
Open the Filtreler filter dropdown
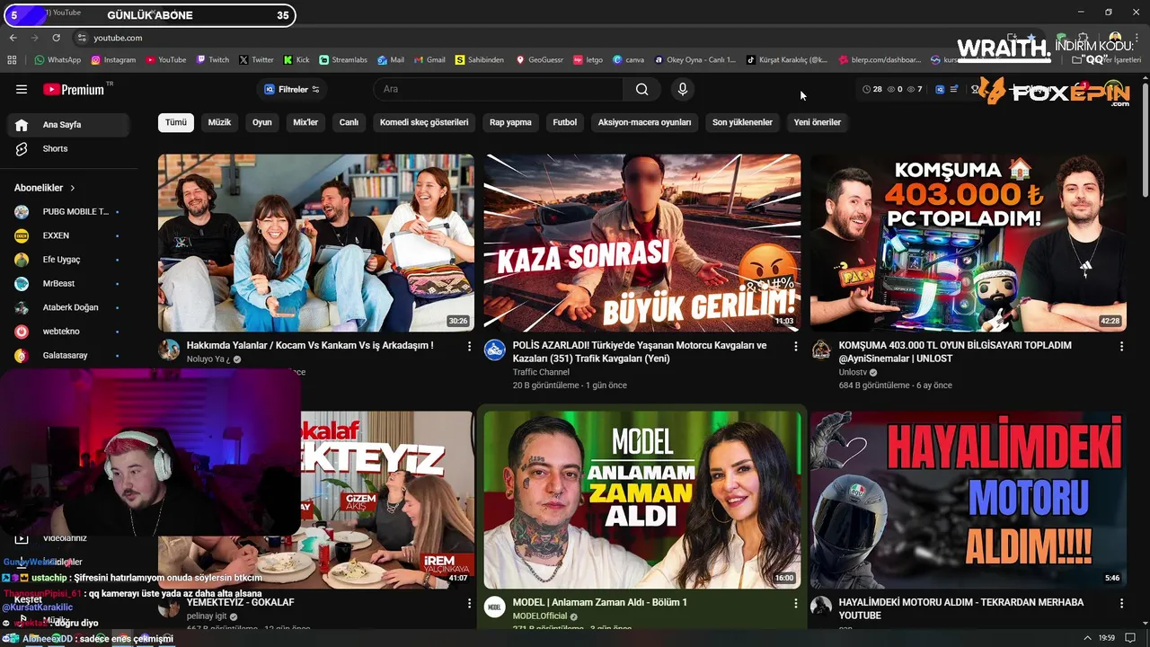click(x=291, y=89)
